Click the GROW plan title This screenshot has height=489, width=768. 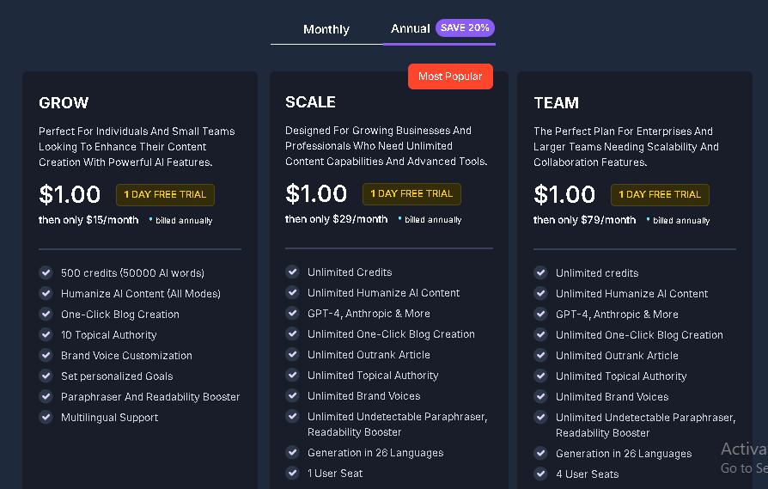(x=64, y=103)
